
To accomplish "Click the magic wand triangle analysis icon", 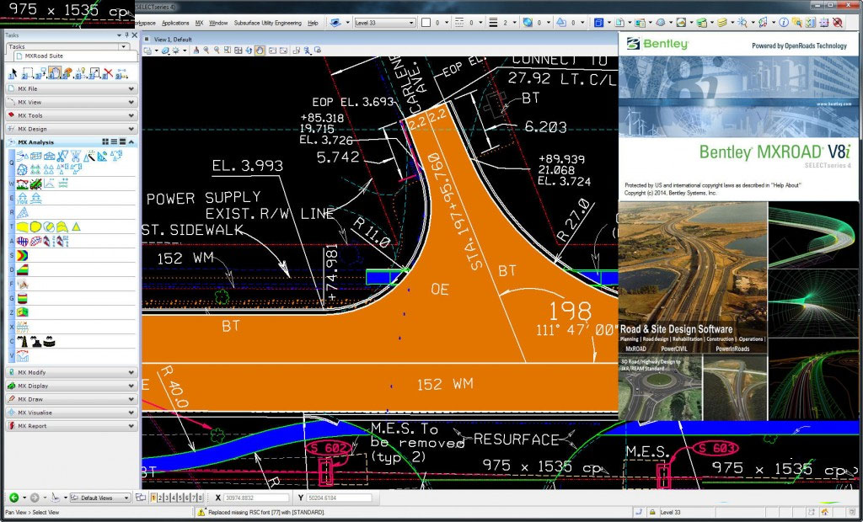I will click(x=89, y=157).
